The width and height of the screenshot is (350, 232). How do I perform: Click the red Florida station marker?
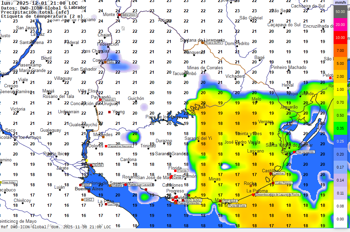coord(176,171)
